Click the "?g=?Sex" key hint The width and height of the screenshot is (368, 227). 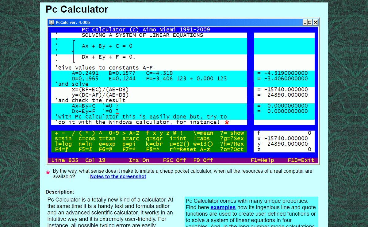click(x=232, y=139)
